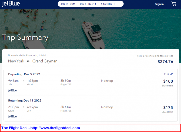Click the Grand Cayman destination name
Image resolution: width=181 pixels, height=132 pixels.
pos(45,61)
